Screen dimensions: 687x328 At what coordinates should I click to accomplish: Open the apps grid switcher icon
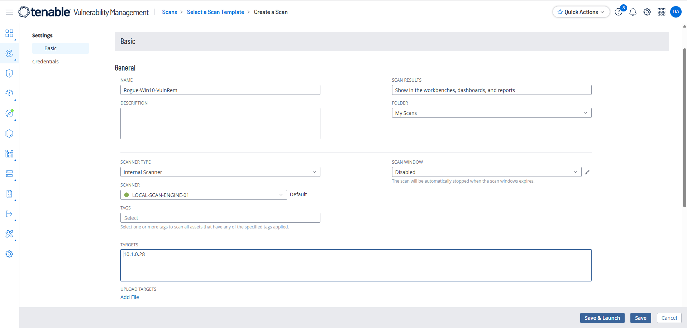[x=662, y=12]
